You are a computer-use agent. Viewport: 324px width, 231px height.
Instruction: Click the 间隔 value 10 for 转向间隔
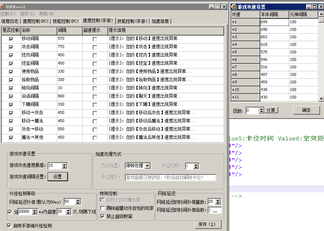click(70, 88)
